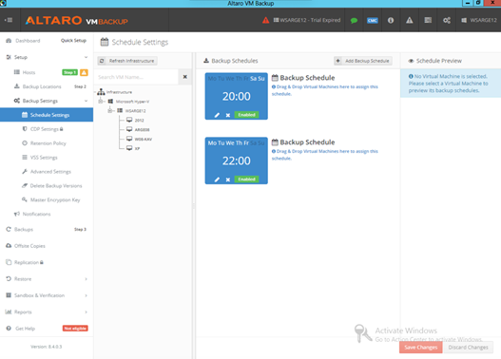501x359 pixels.
Task: Collapse Microsoft Hyper-V tree node
Action: pyautogui.click(x=101, y=102)
